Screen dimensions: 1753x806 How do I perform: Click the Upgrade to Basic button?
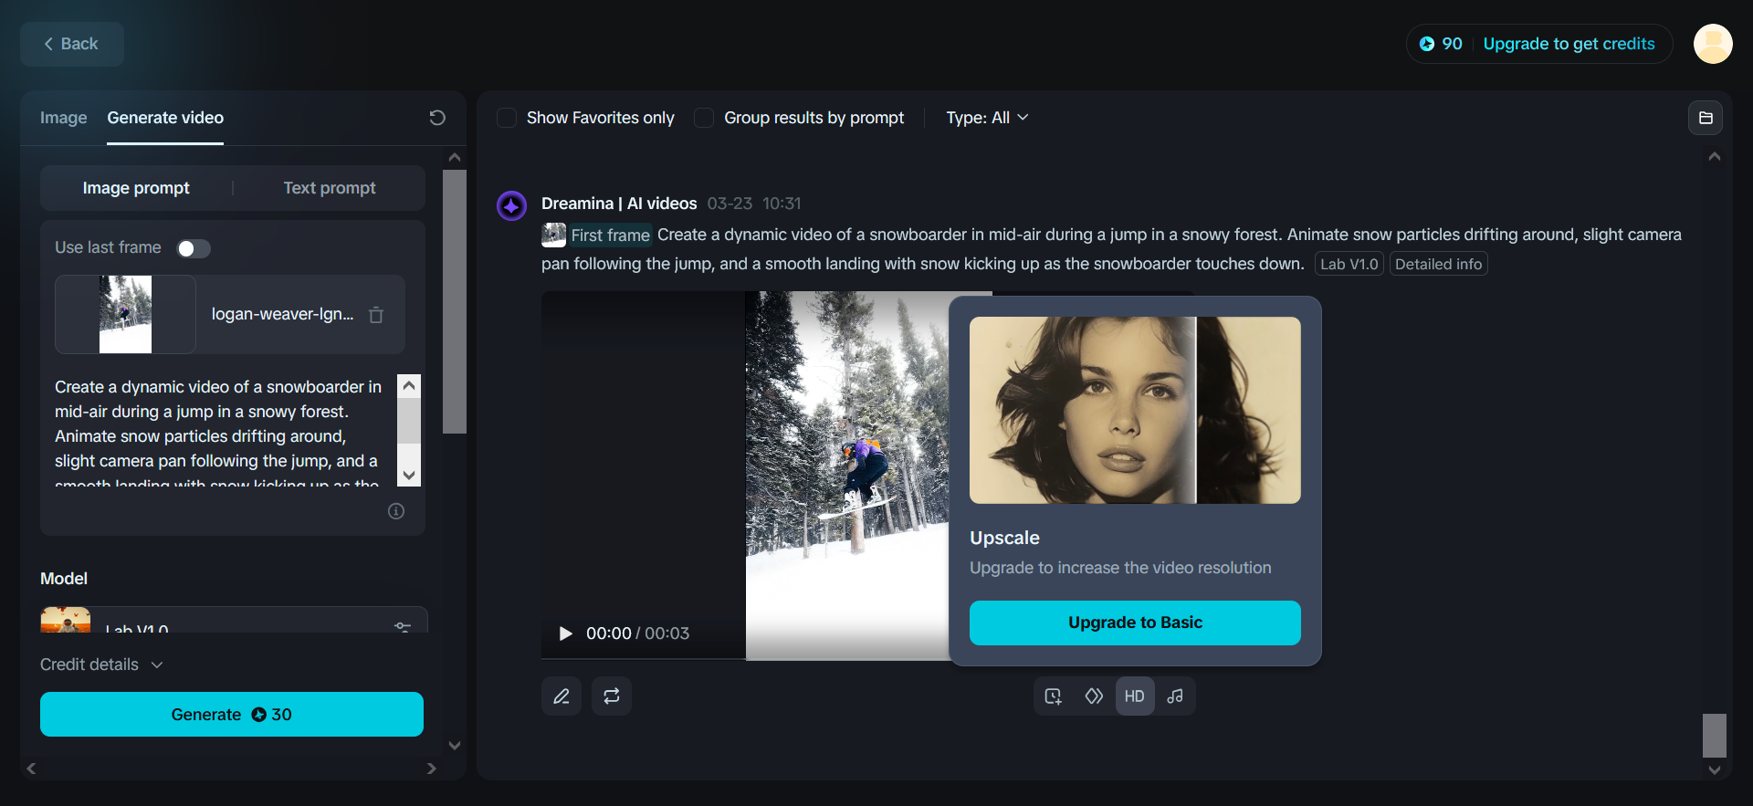pos(1135,623)
